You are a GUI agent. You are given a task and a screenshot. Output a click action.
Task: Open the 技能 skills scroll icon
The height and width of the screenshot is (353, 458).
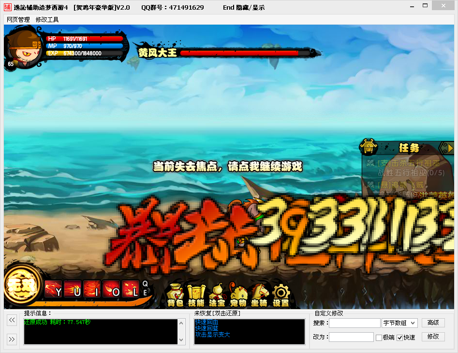196,295
